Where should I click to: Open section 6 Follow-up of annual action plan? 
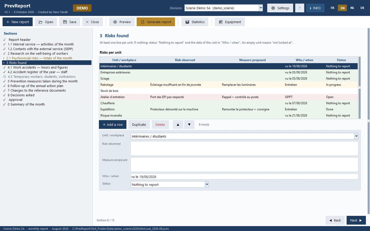click(35, 86)
